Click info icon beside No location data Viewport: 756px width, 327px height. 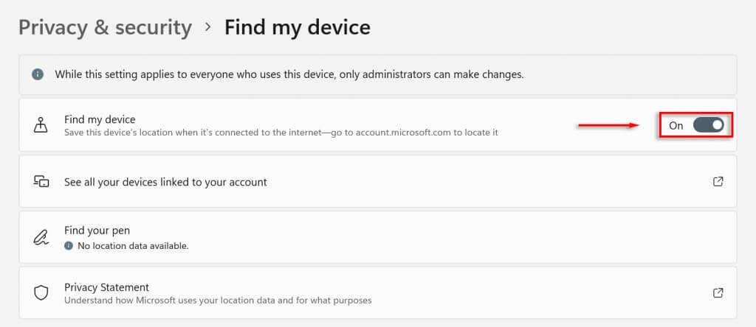(69, 246)
